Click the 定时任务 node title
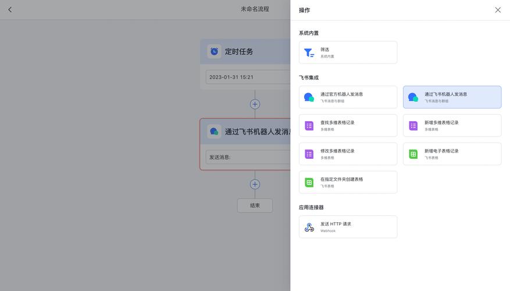The image size is (510, 291). (x=239, y=51)
